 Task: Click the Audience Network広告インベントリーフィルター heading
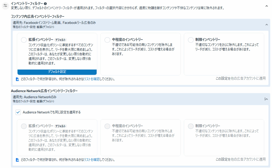tap(44, 91)
